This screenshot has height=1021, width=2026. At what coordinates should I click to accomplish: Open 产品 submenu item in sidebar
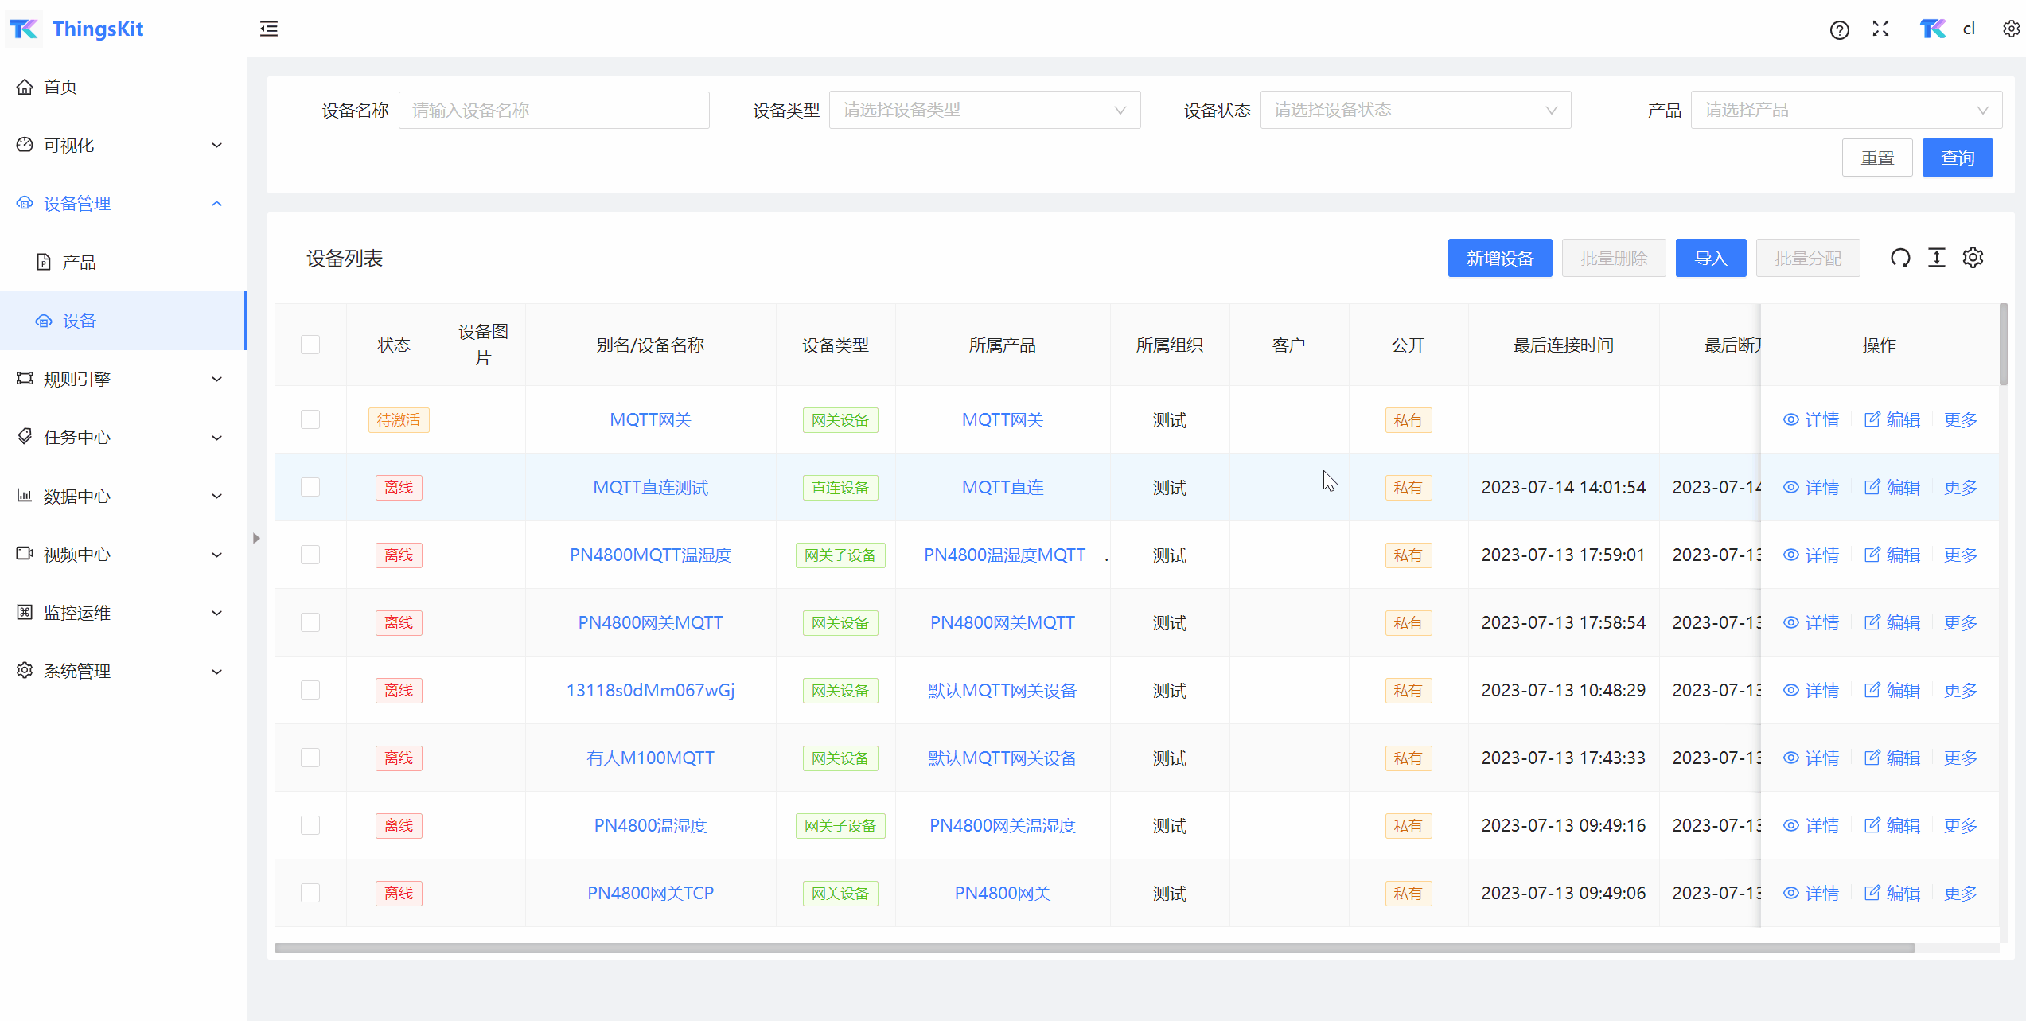(79, 263)
